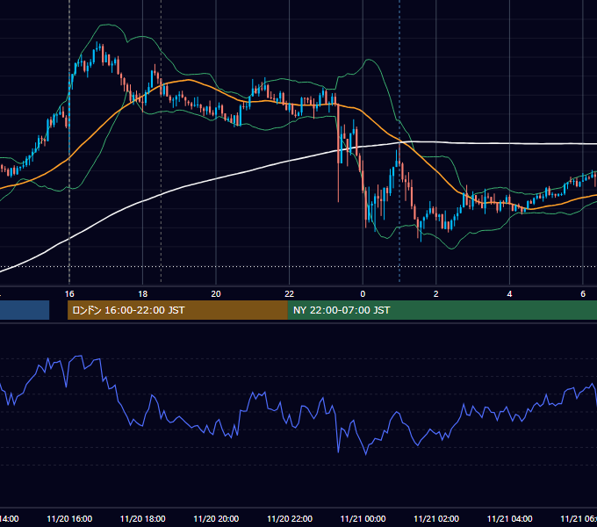The width and height of the screenshot is (597, 527).
Task: Click the NY 22:00-07:00 JST session bar
Action: 442,310
